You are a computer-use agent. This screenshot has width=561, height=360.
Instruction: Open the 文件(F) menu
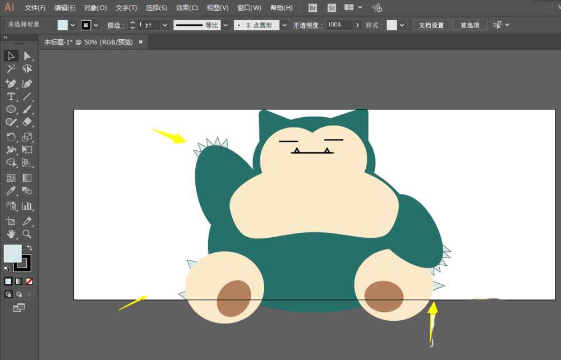tap(35, 8)
